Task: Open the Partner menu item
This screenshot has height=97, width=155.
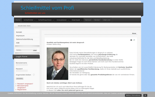Action: (x=97, y=20)
